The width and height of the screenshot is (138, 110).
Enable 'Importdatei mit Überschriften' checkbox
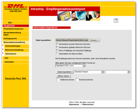point(57,54)
